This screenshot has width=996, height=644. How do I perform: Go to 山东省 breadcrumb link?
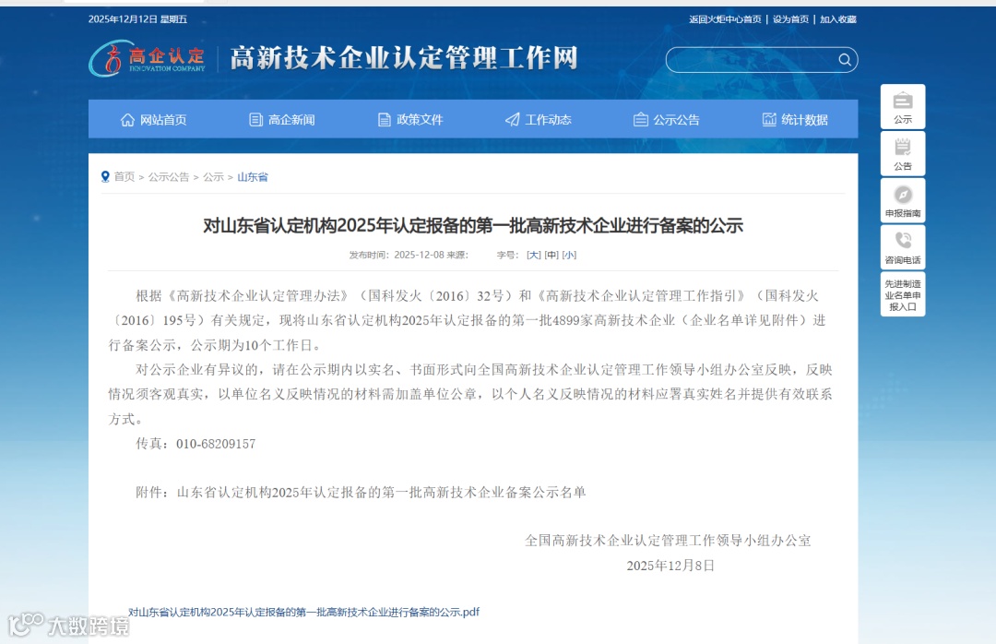pos(253,177)
